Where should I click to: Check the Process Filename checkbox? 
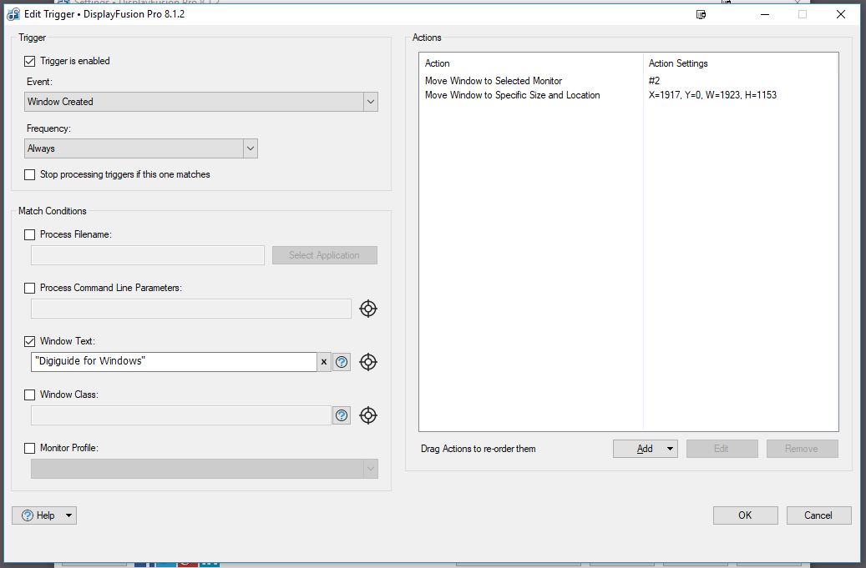tap(30, 234)
